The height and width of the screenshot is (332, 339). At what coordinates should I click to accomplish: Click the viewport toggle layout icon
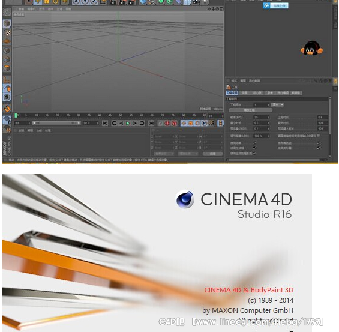pyautogui.click(x=221, y=9)
